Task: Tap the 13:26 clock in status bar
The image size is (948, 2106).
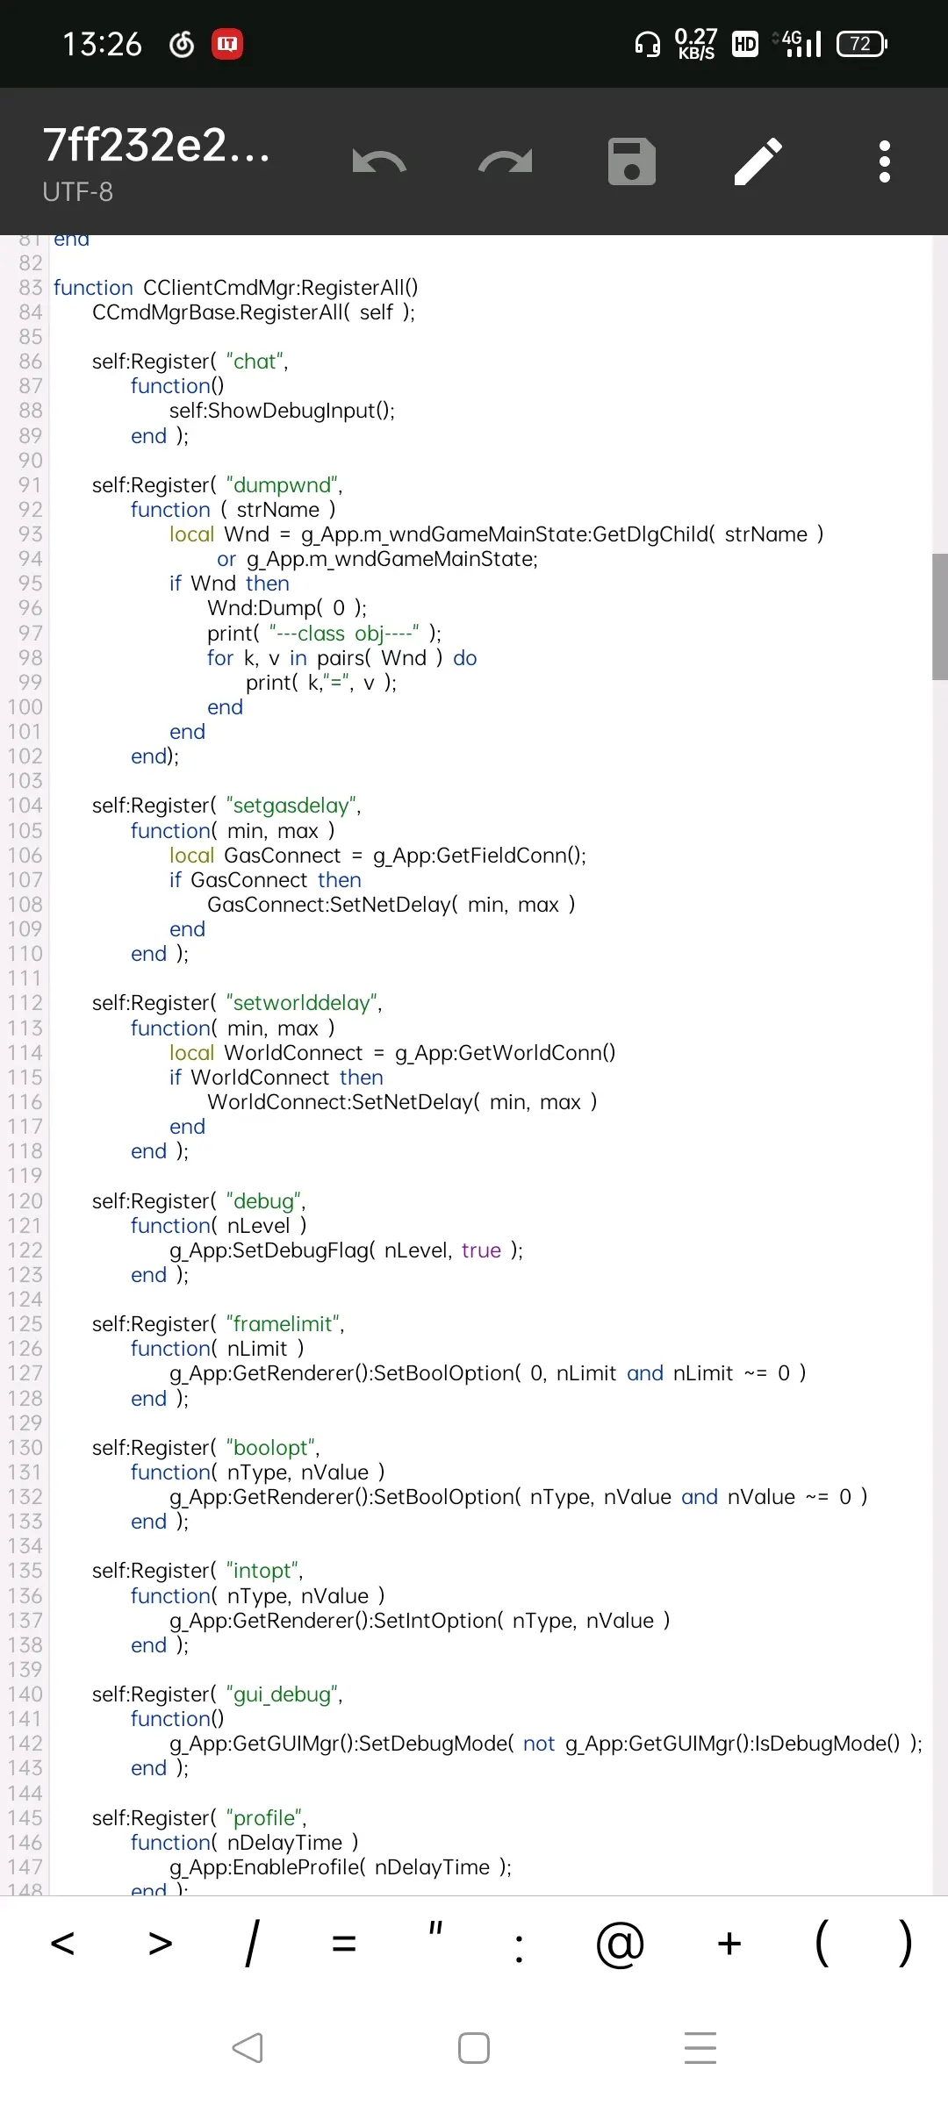Action: pyautogui.click(x=102, y=44)
